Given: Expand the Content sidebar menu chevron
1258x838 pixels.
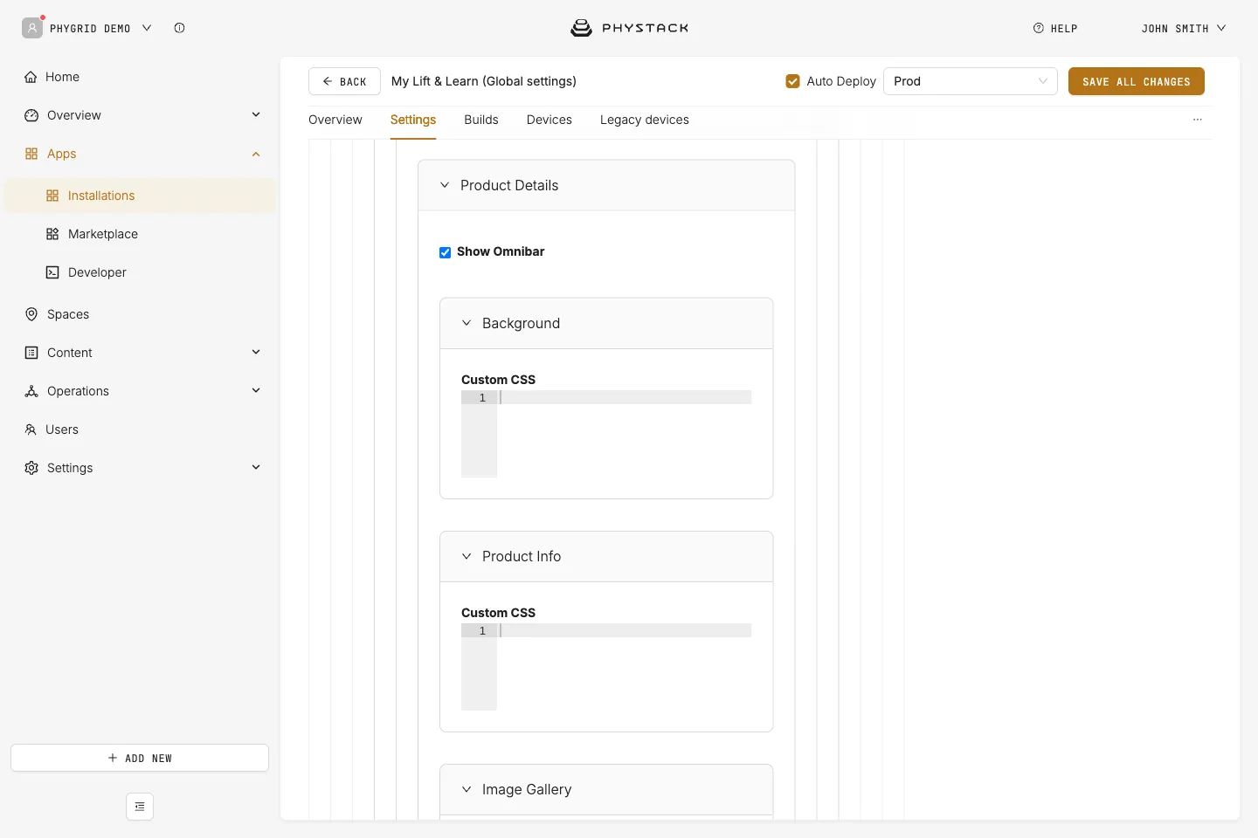Looking at the screenshot, I should click(256, 352).
